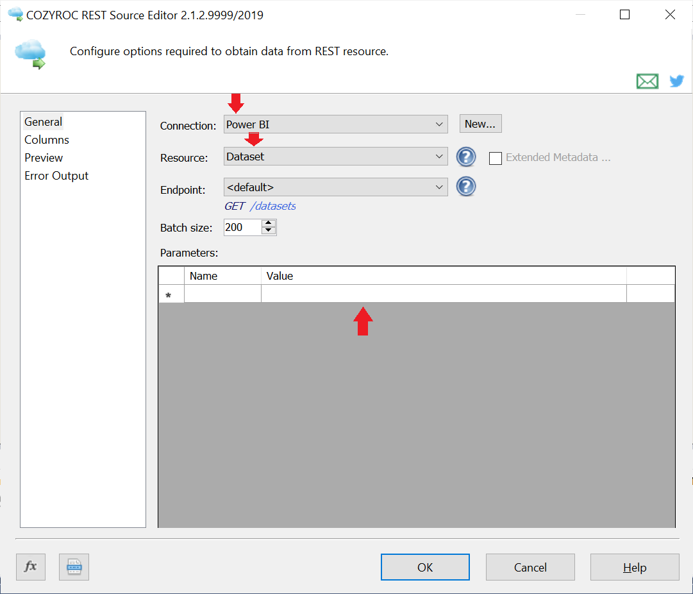
Task: Open help for the Resource field
Action: (x=466, y=157)
